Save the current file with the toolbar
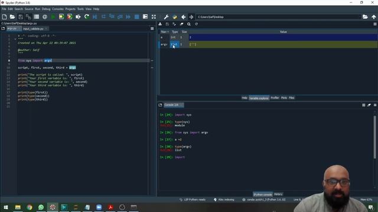378x212 pixels. click(21, 17)
